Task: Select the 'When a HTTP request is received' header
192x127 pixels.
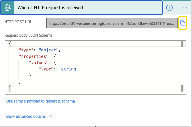Action: pos(81,8)
